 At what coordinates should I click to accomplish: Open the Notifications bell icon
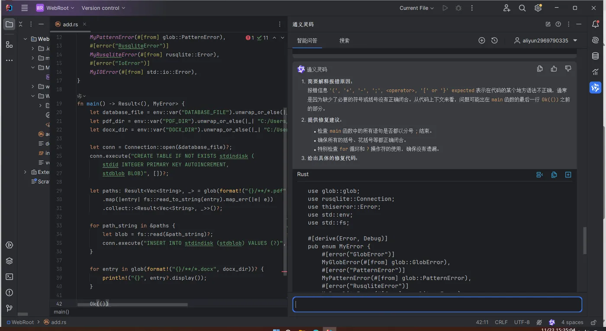point(596,24)
